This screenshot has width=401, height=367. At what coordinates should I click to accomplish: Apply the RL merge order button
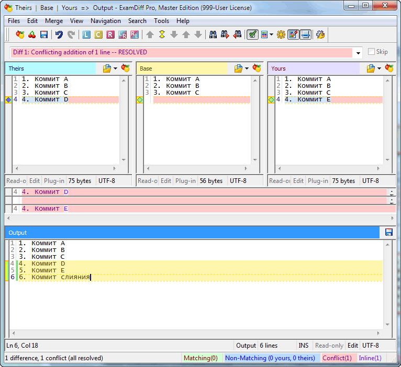pos(135,35)
